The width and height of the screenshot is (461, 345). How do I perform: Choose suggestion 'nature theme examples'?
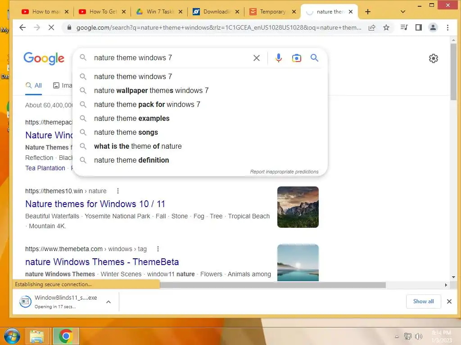pyautogui.click(x=200, y=119)
